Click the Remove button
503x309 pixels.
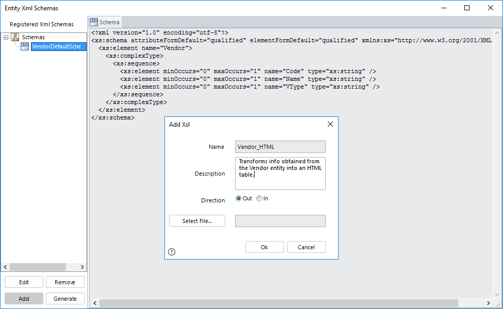[65, 282]
